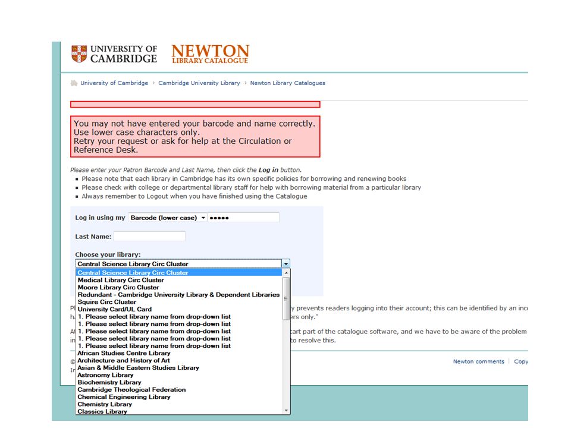Image resolution: width=571 pixels, height=428 pixels.
Task: Select Astronomy Library option
Action: click(x=178, y=375)
